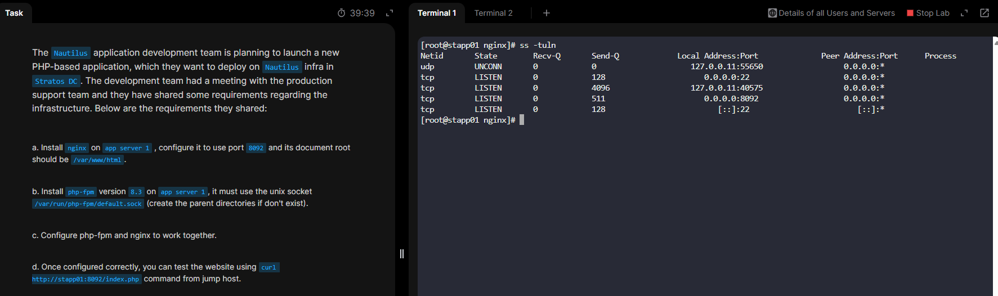Open terminal in new window icon

[984, 13]
